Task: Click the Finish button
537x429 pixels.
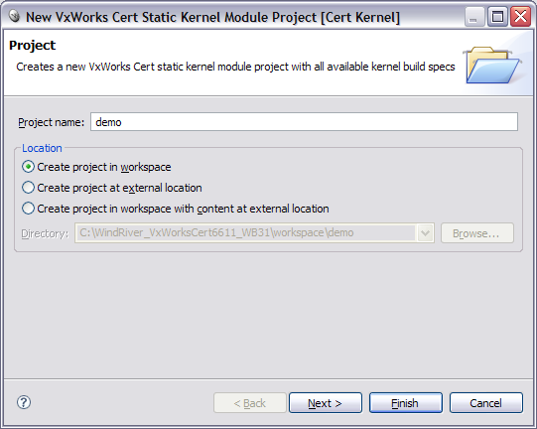Action: click(406, 403)
